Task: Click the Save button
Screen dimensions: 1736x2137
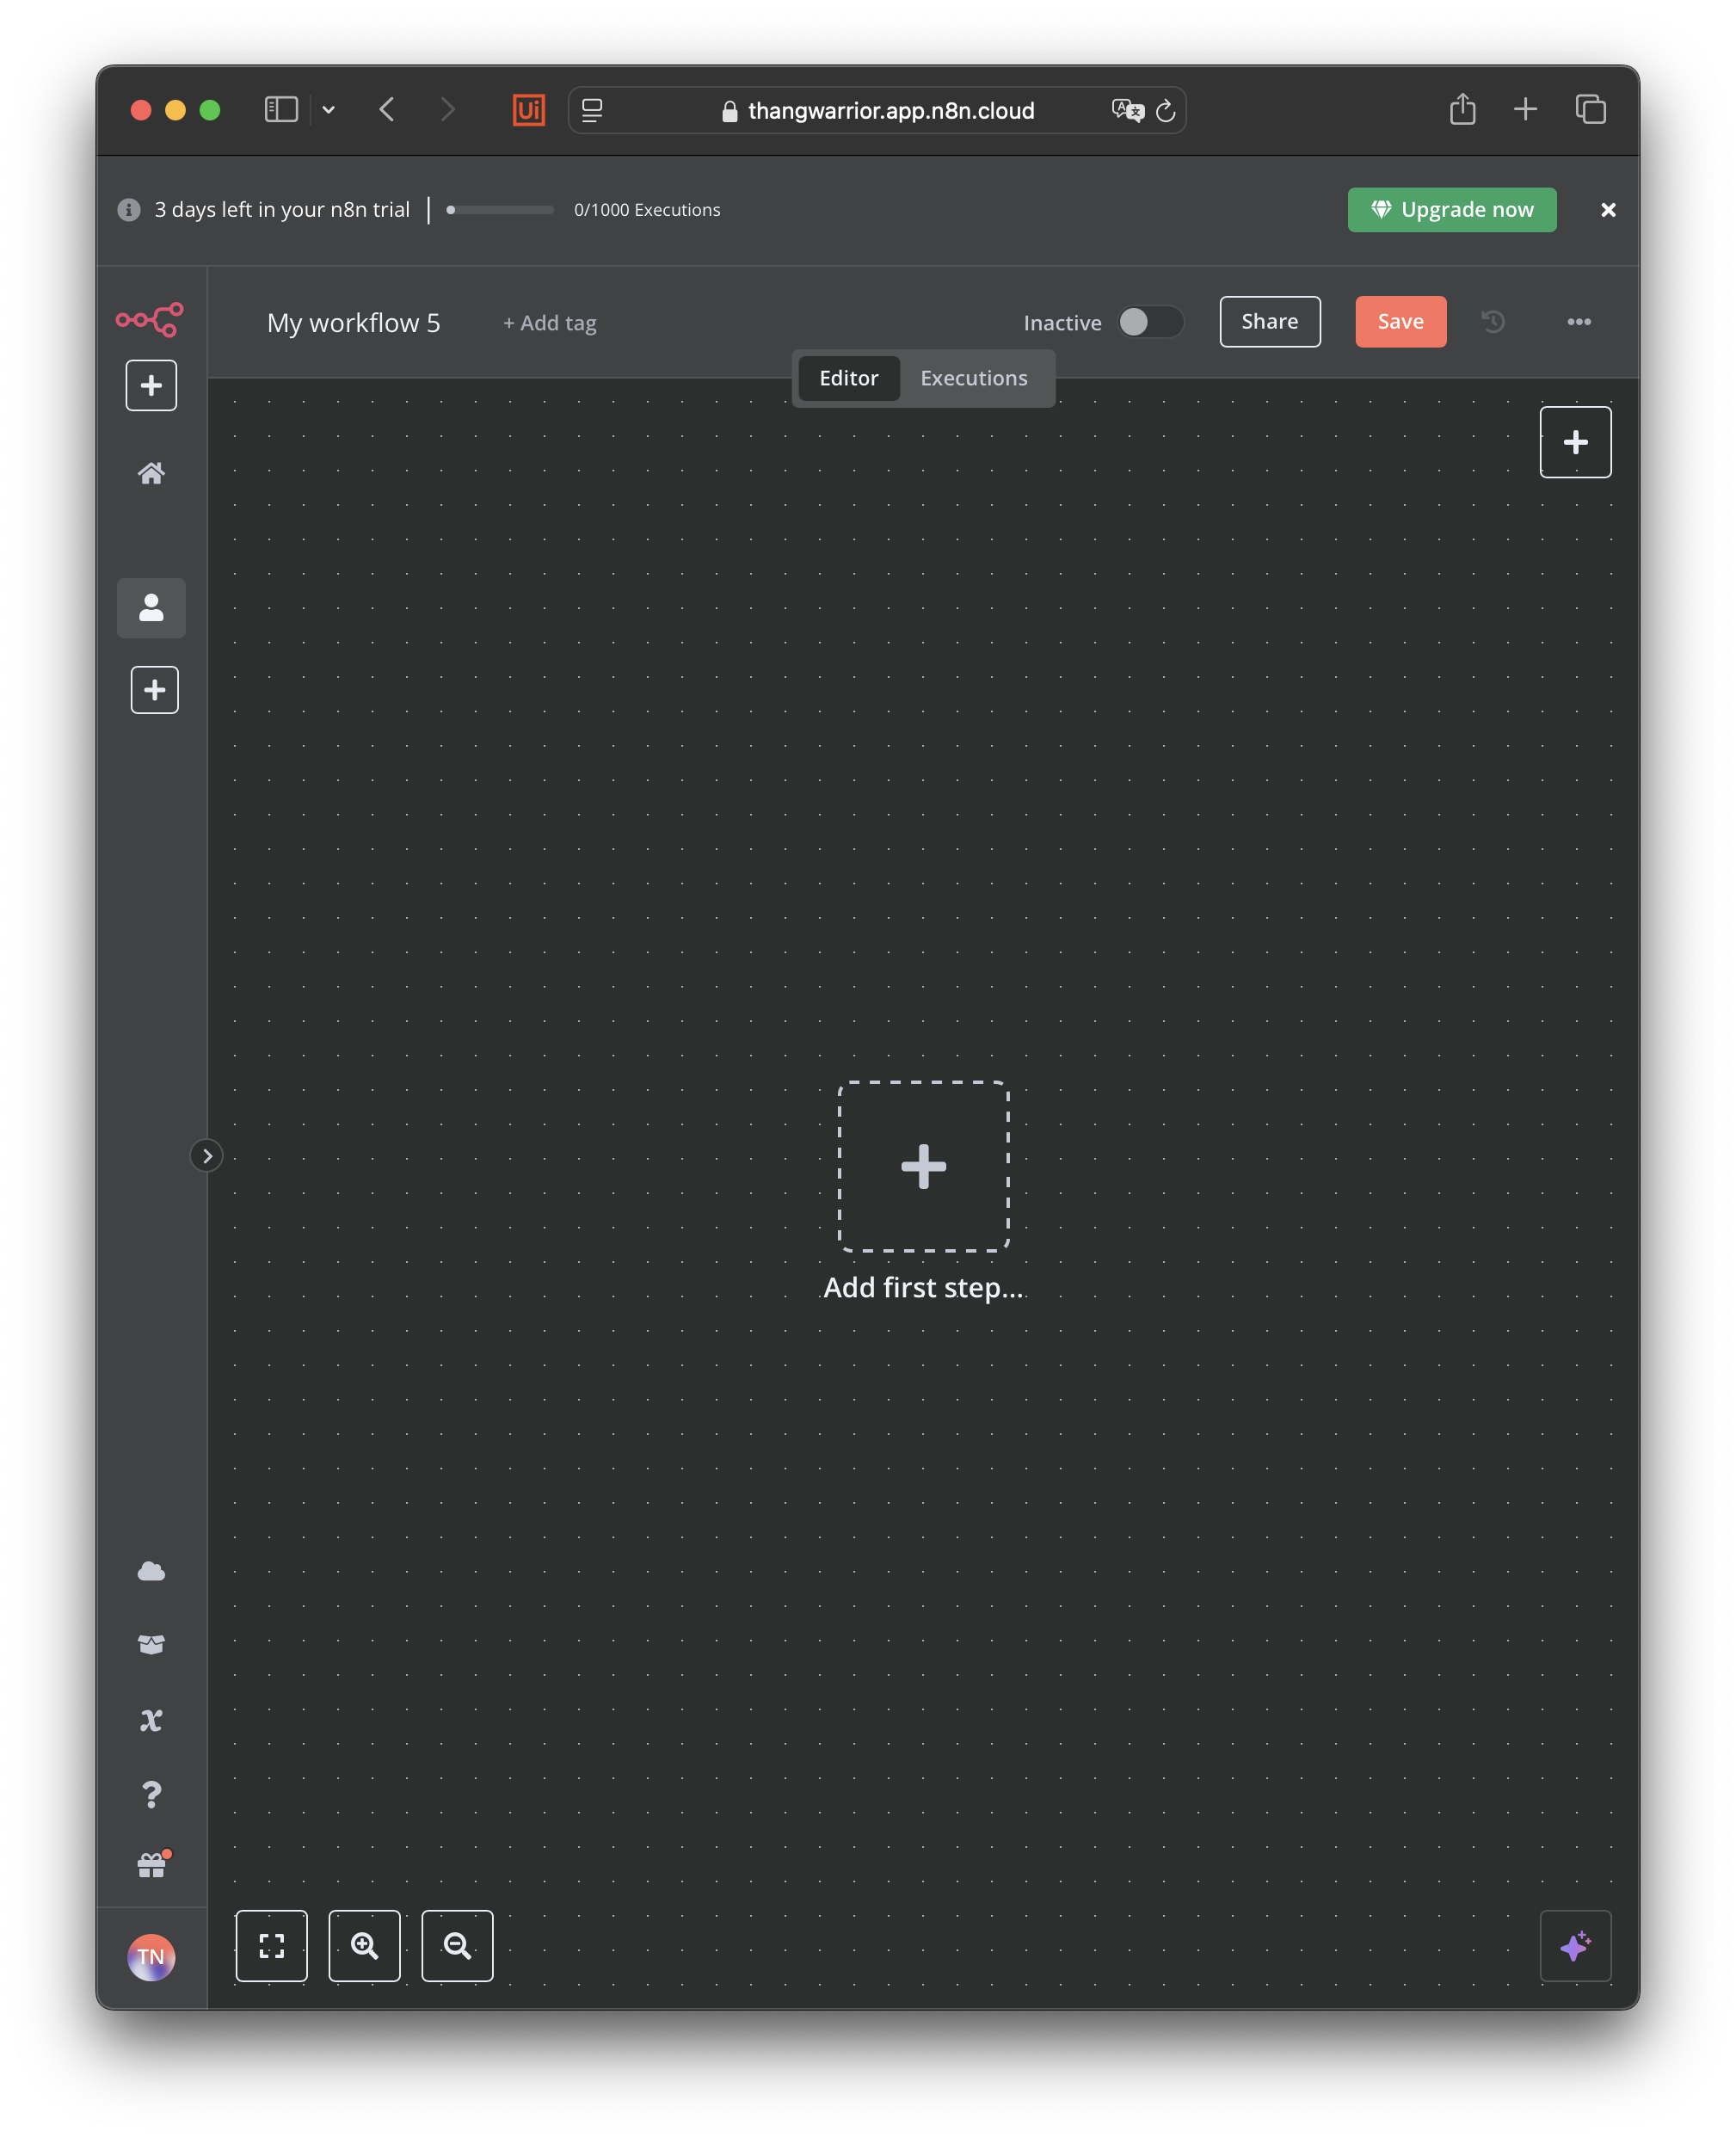Action: 1400,322
